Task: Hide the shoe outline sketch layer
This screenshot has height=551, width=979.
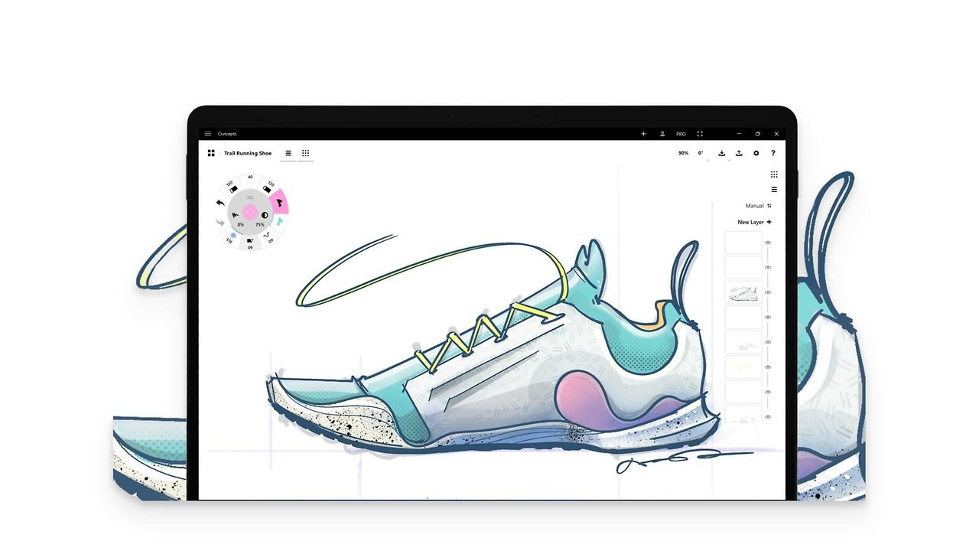Action: 768,292
